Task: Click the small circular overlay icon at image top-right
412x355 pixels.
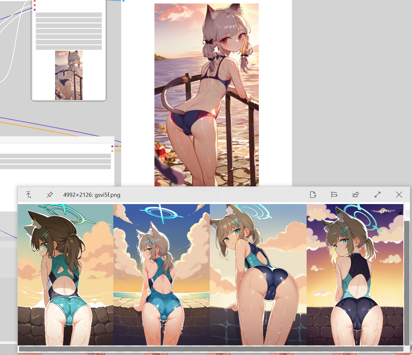Action: click(x=385, y=211)
